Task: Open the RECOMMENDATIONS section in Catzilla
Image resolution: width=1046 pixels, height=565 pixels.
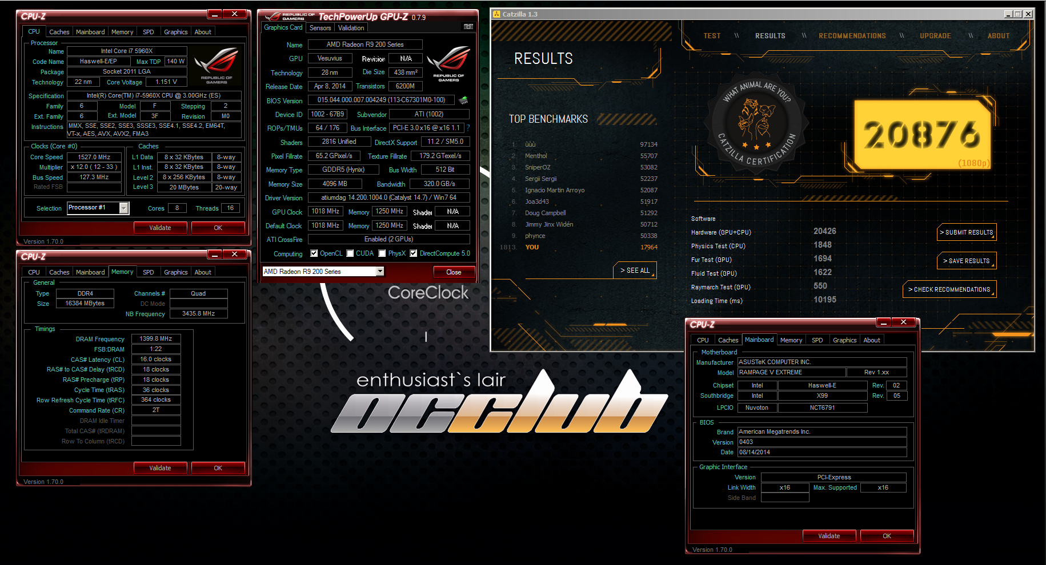Action: coord(852,36)
